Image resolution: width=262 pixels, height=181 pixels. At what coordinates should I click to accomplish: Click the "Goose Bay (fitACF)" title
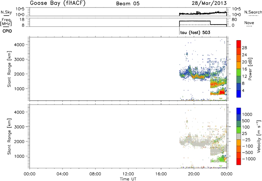(x=58, y=3)
